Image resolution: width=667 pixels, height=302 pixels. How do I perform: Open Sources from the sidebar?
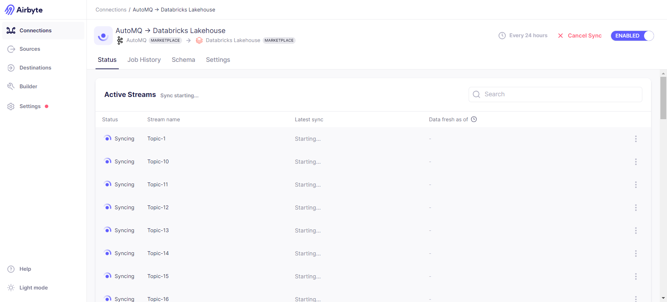pos(30,49)
